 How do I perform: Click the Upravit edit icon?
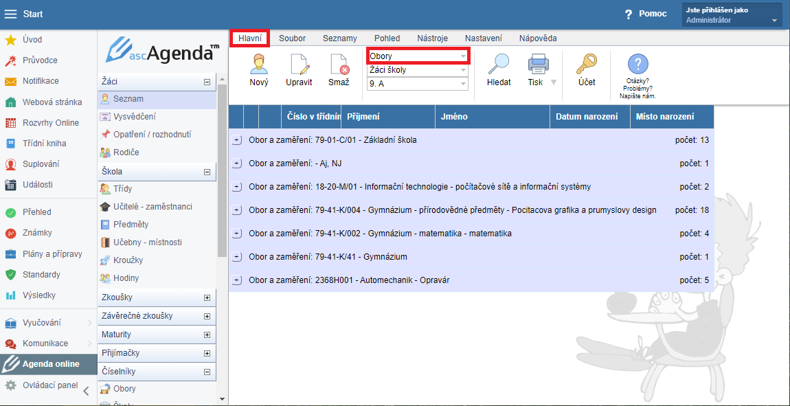tap(299, 64)
